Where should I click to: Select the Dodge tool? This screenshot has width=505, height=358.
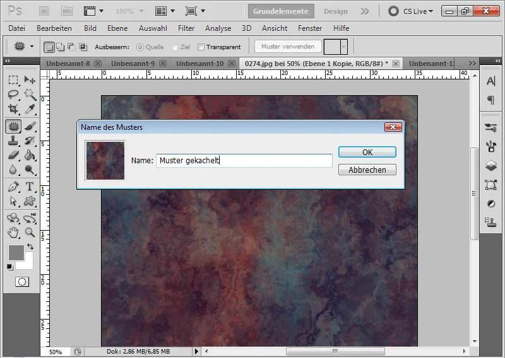[30, 170]
